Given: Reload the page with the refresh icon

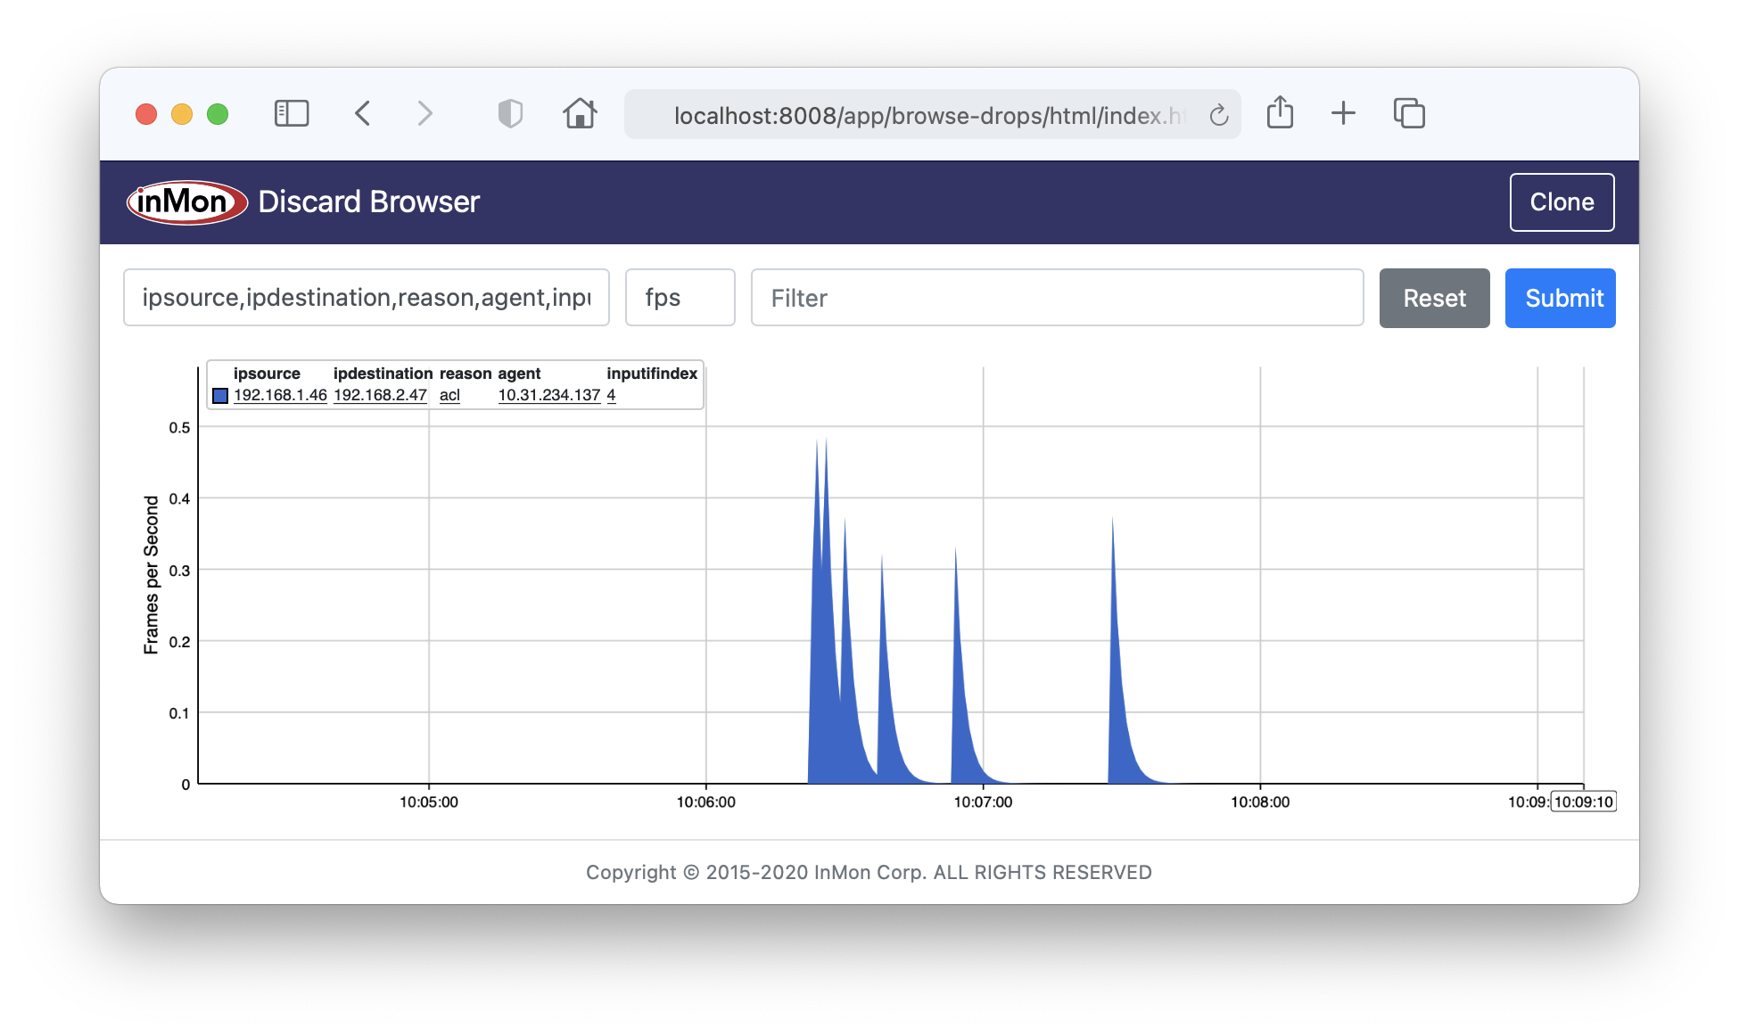Looking at the screenshot, I should 1218,115.
